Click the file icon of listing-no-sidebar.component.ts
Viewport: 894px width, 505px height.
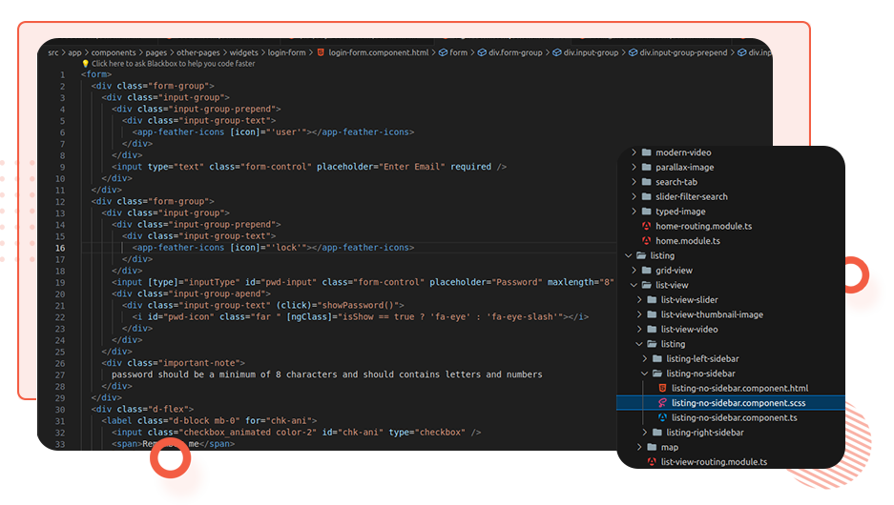(662, 418)
